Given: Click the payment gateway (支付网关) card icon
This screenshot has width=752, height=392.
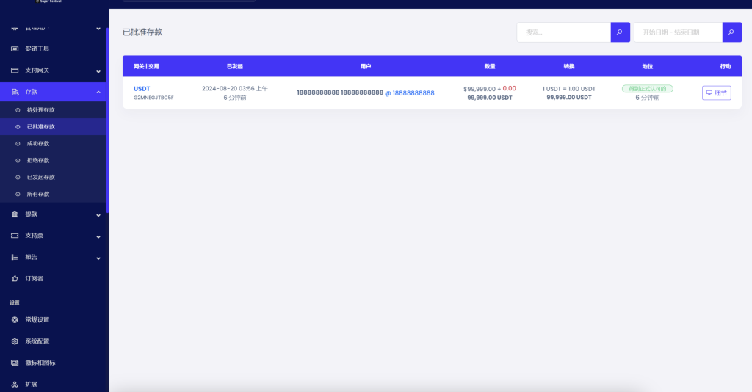Looking at the screenshot, I should (15, 70).
